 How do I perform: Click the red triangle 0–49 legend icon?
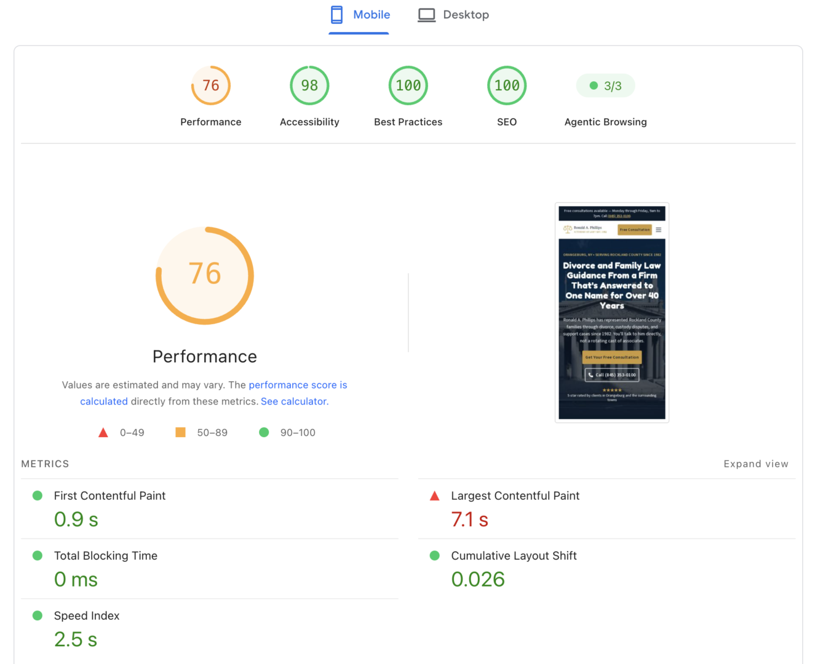(103, 433)
